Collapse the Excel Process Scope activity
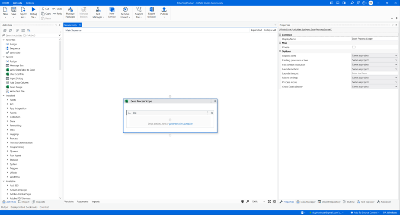Image resolution: width=400 pixels, height=215 pixels. click(x=215, y=101)
